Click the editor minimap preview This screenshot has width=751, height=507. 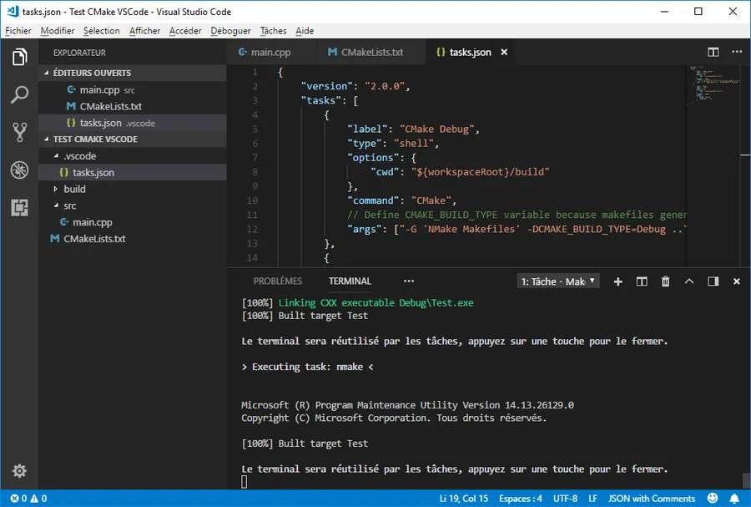coord(713,84)
